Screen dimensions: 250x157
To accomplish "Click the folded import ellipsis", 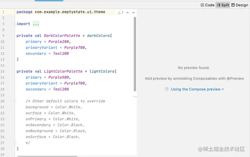I will [36, 24].
